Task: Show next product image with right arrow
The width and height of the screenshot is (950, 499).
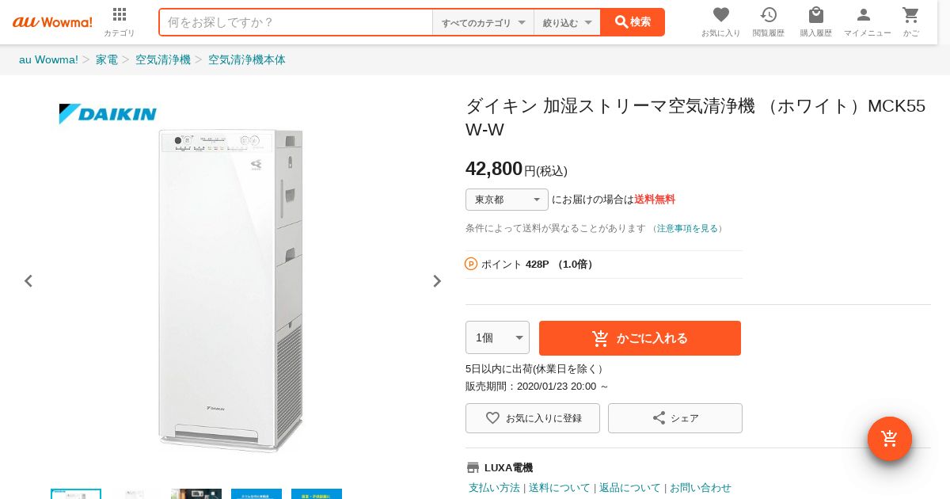Action: pyautogui.click(x=437, y=281)
